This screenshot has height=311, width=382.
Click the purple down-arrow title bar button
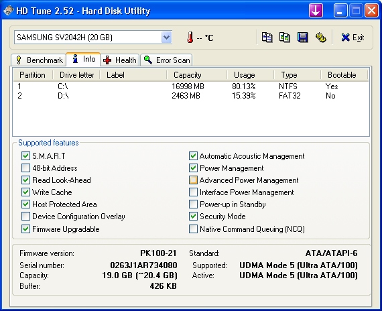pos(316,11)
